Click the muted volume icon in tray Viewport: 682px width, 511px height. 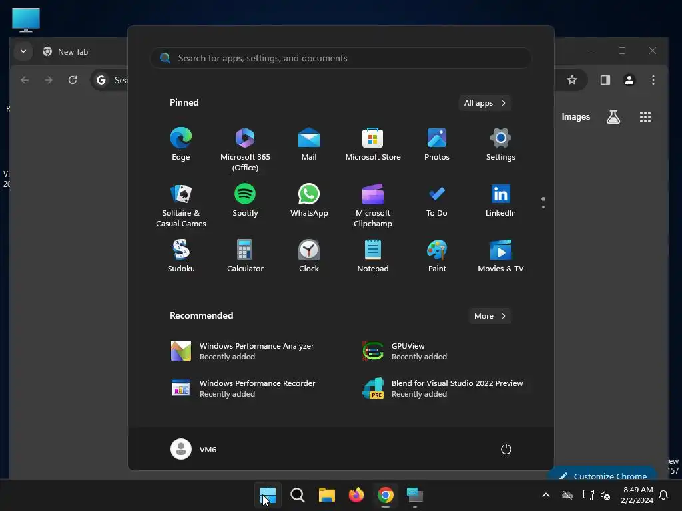[x=605, y=495]
